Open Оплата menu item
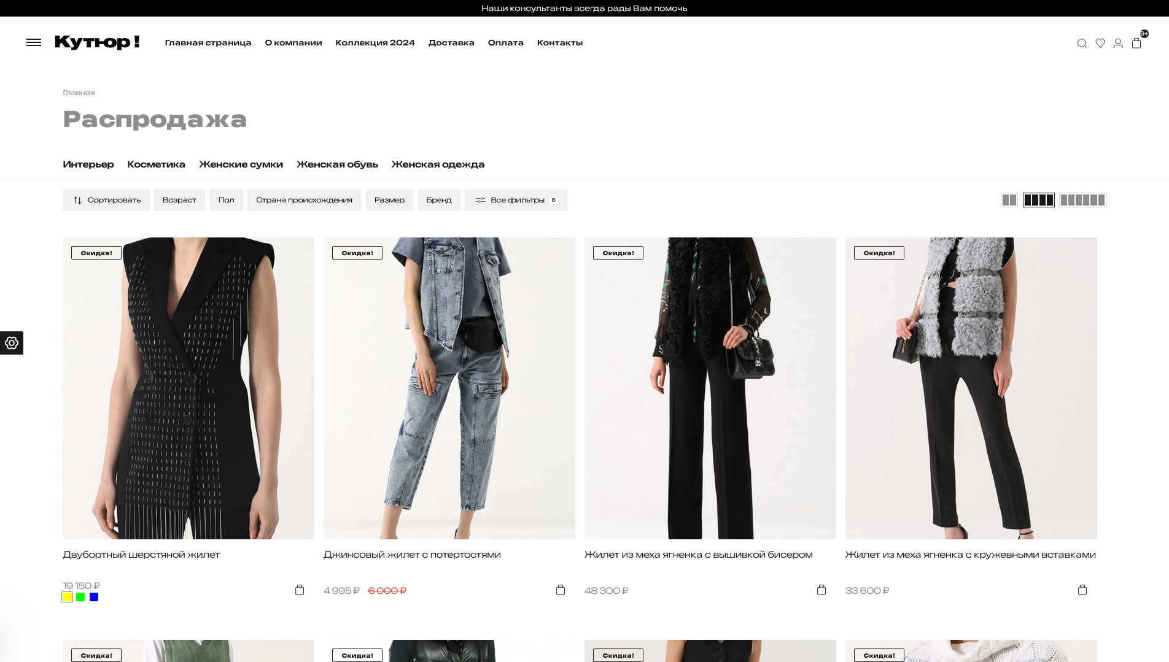Image resolution: width=1169 pixels, height=662 pixels. click(506, 42)
